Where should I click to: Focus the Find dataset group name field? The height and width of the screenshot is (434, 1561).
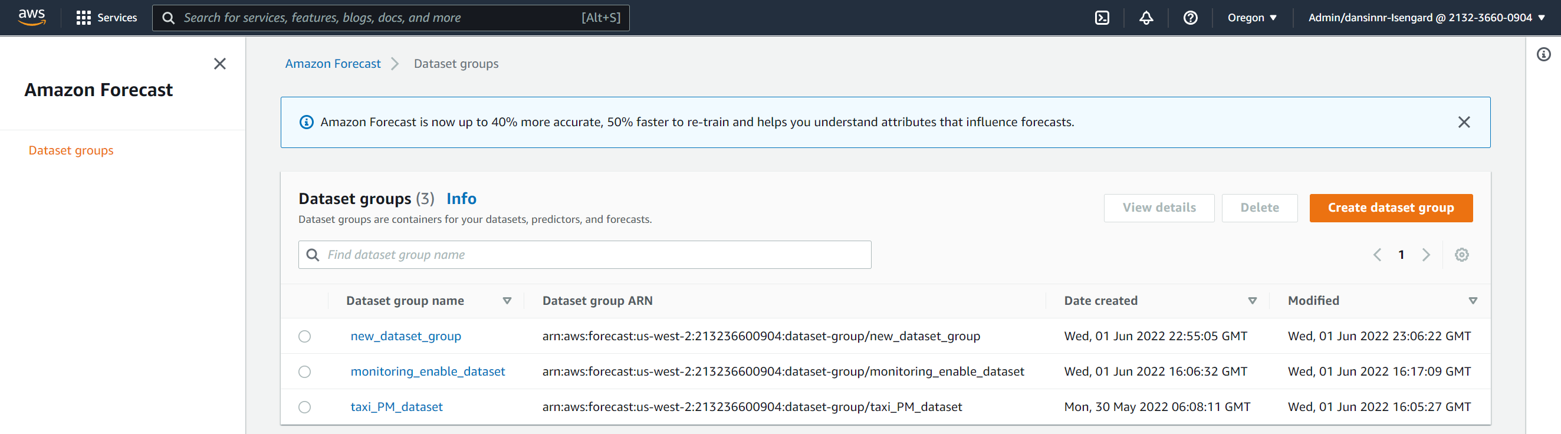coord(584,255)
